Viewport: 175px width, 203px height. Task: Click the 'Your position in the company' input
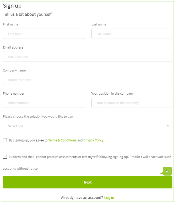132,103
